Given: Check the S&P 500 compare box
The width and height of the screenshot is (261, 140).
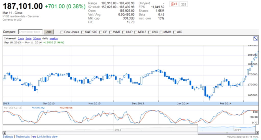Looking at the screenshot, I should (x=83, y=32).
